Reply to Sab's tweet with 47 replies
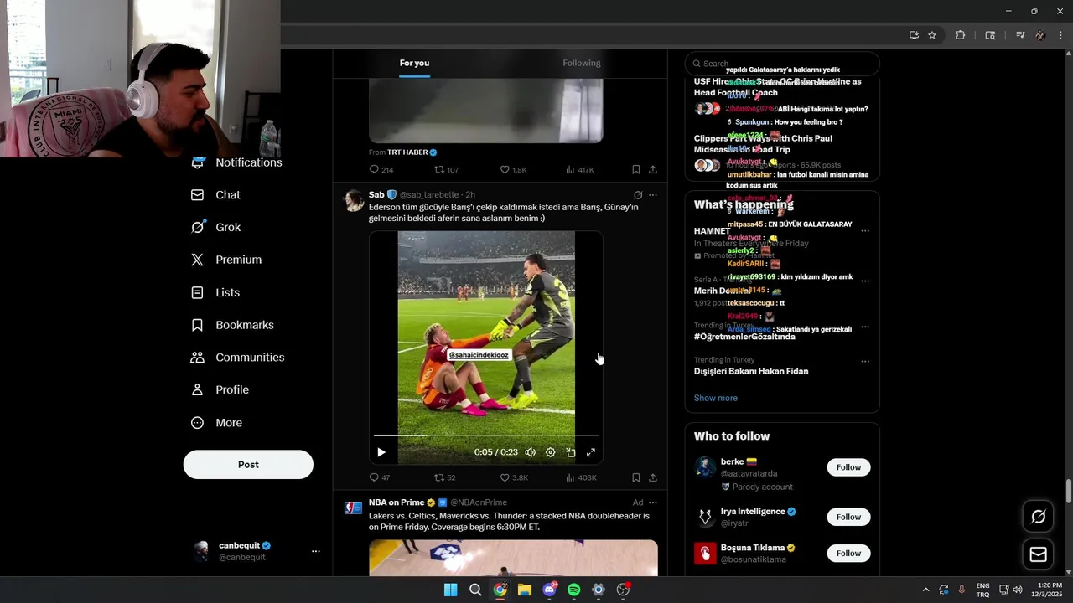The width and height of the screenshot is (1073, 603). [x=380, y=477]
